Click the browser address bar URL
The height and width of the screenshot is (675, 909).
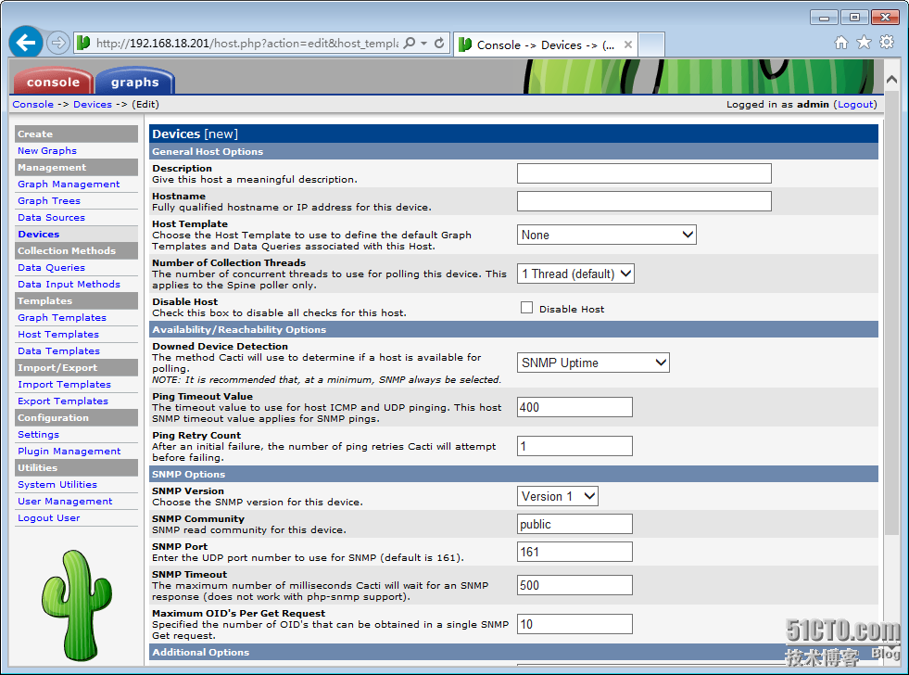point(247,44)
